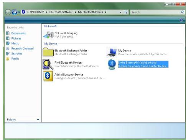Maximize the My Bluetooth Places window
Screen dimensions: 186x140
pyautogui.click(x=173, y=4)
